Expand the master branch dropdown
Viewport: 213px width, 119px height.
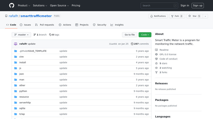click(x=21, y=35)
